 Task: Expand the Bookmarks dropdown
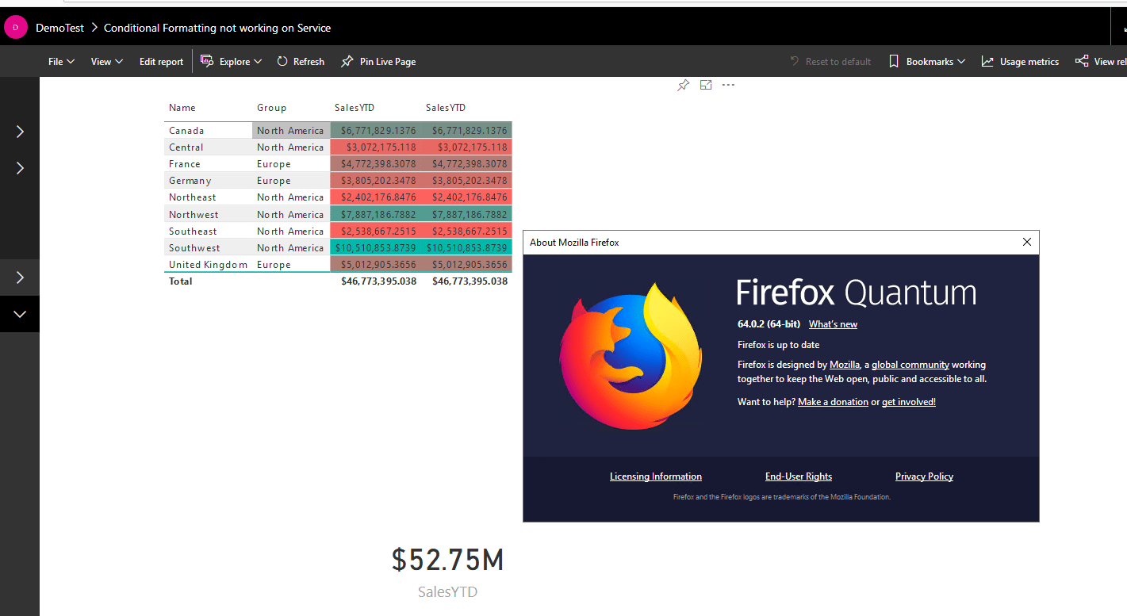926,62
